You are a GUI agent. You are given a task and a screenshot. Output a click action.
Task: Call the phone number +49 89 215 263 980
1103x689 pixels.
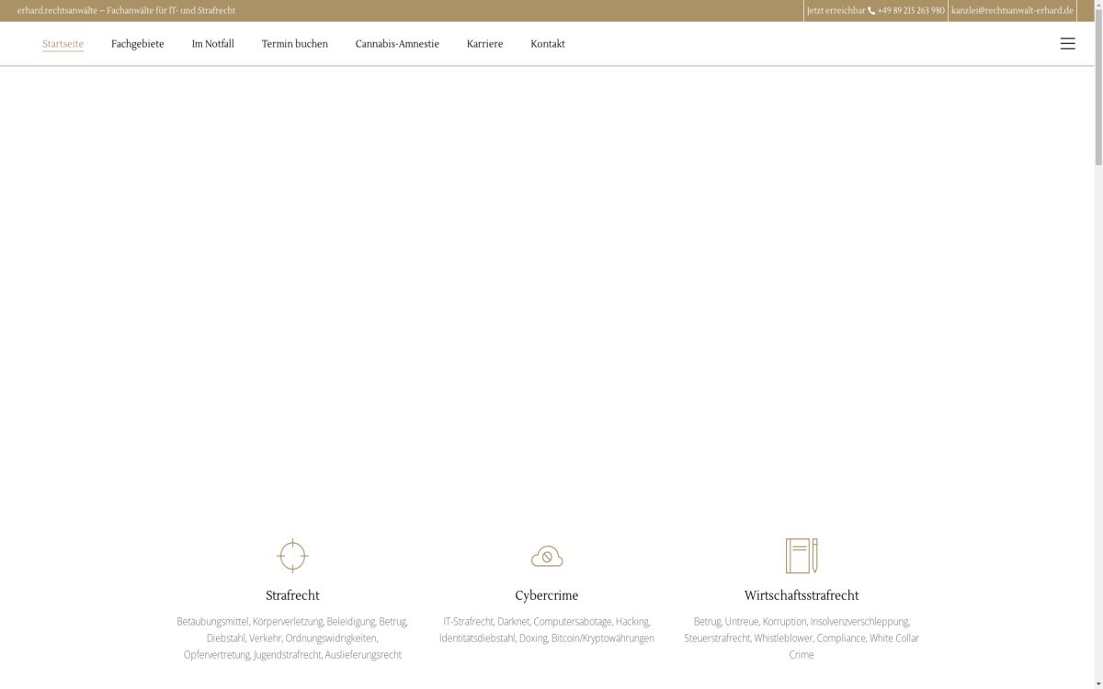909,11
